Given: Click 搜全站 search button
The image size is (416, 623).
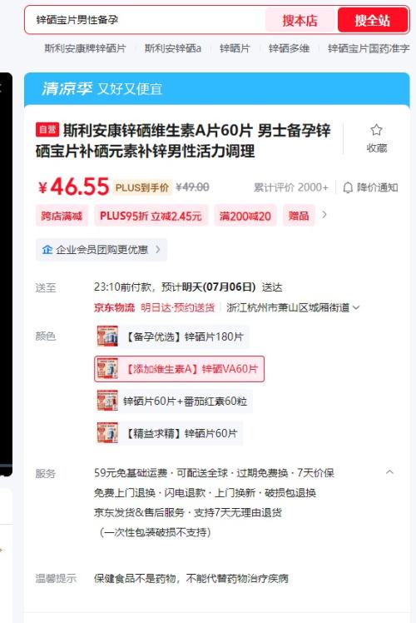Looking at the screenshot, I should tap(373, 20).
